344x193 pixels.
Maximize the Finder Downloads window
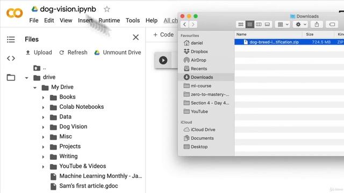196,16
